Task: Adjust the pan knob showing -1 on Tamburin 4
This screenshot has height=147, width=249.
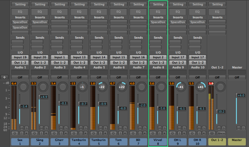Action: [82, 87]
